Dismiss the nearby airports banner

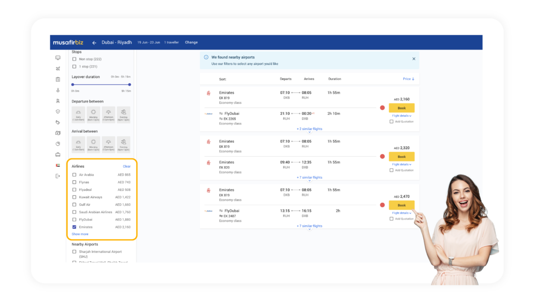click(x=414, y=59)
